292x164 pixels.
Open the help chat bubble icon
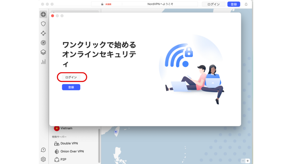(43, 150)
